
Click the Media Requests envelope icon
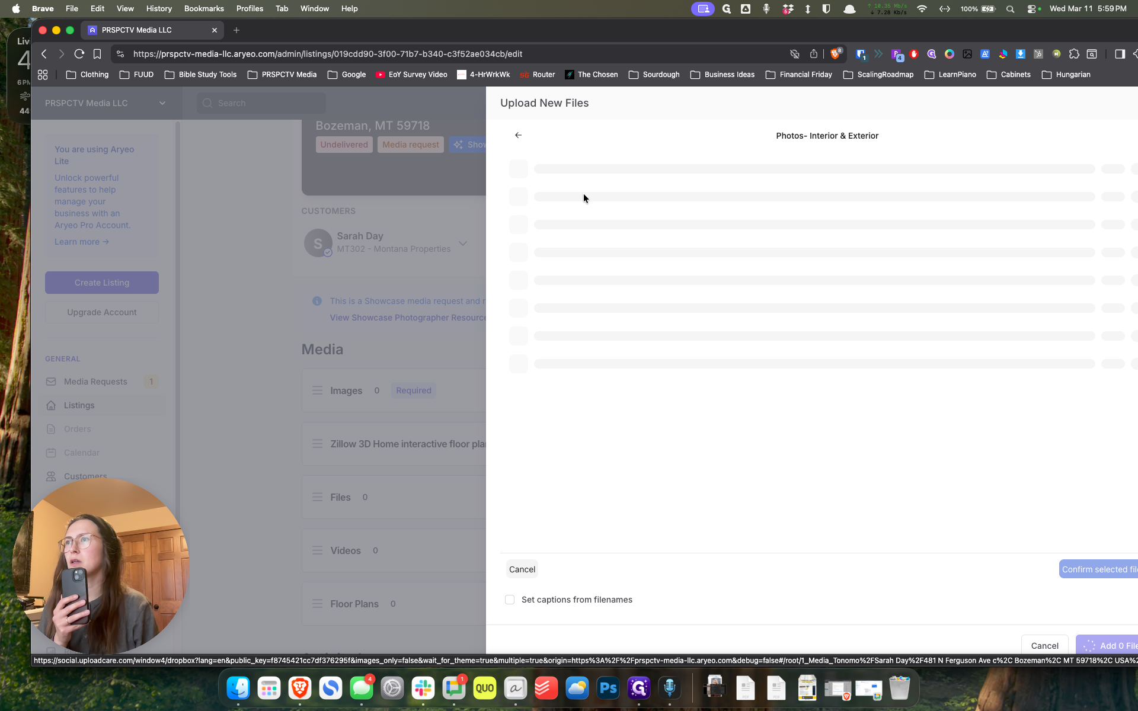pyautogui.click(x=51, y=382)
